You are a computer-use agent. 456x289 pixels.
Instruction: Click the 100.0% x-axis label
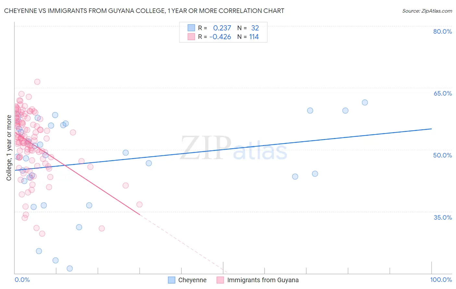[x=441, y=280]
